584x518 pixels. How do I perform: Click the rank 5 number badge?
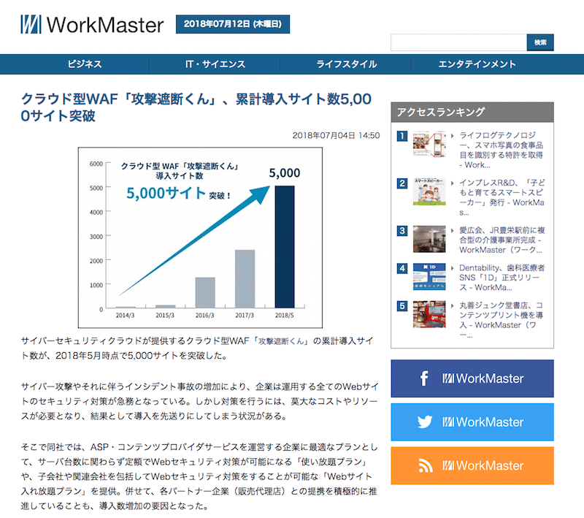click(402, 306)
